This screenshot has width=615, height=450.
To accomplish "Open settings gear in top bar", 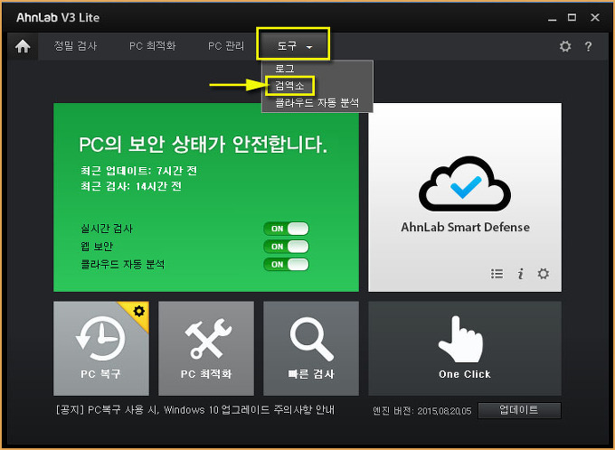I will pyautogui.click(x=564, y=46).
